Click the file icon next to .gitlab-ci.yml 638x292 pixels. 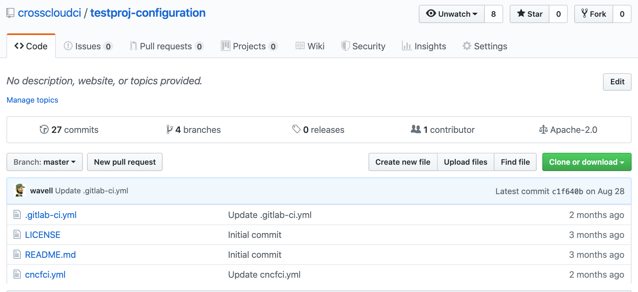[x=17, y=215]
